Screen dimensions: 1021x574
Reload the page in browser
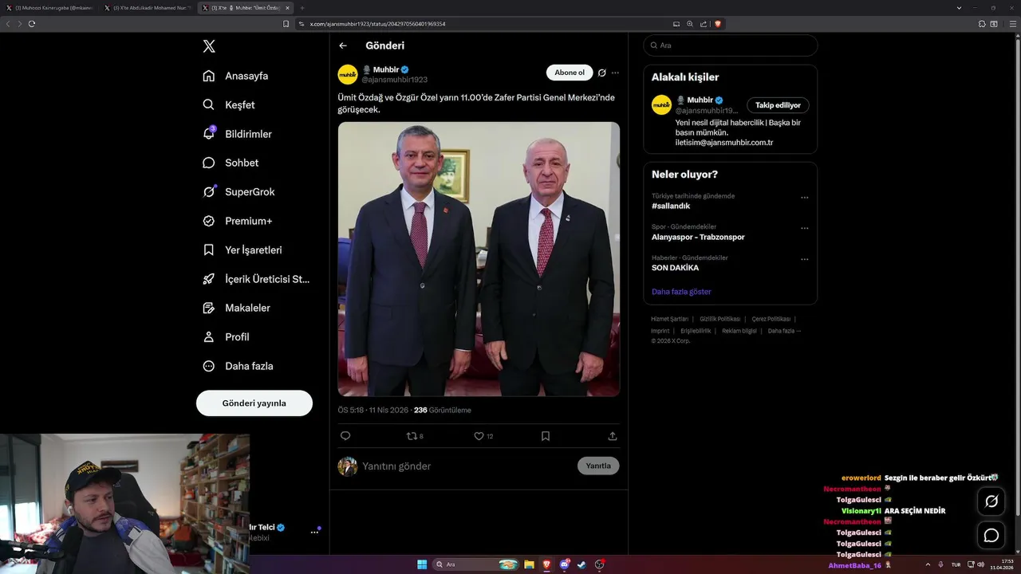32,24
